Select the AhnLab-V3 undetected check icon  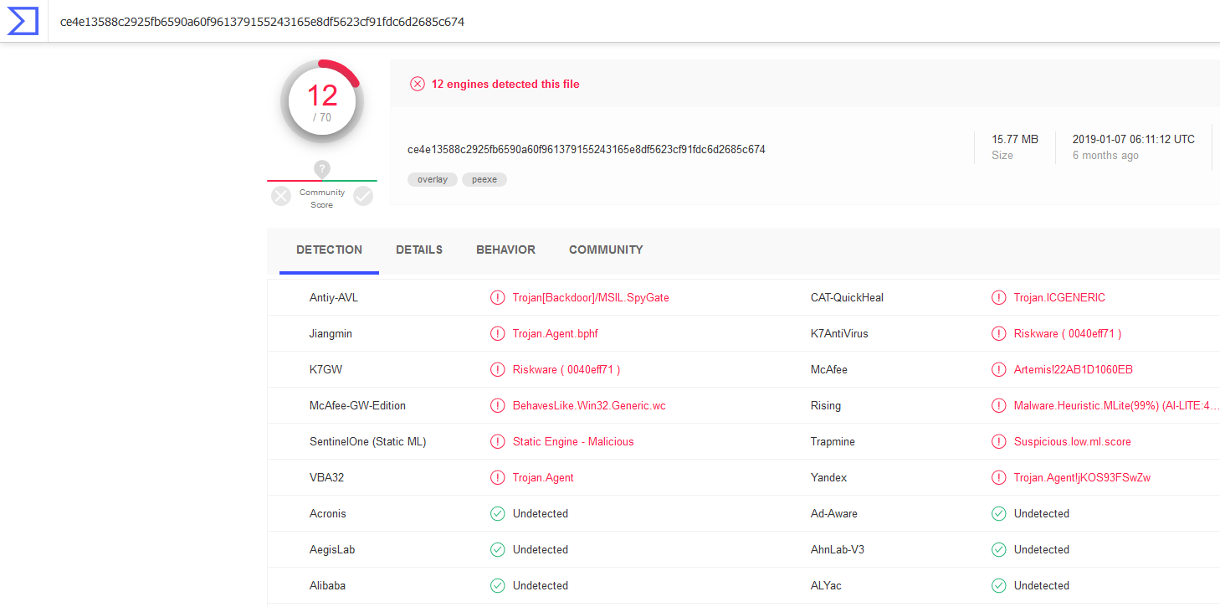tap(998, 549)
